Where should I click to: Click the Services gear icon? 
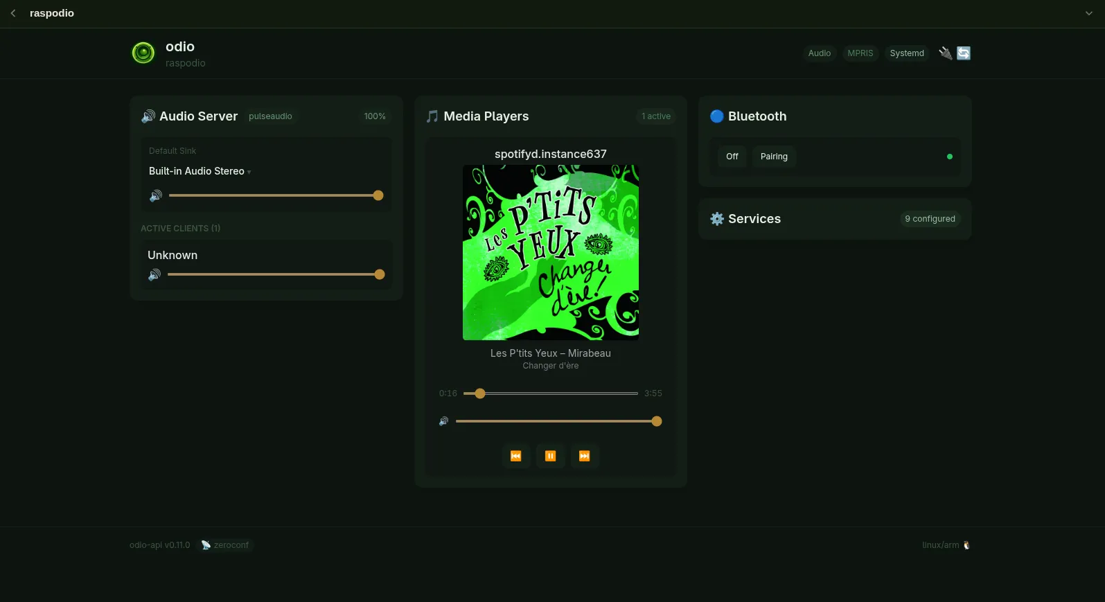[717, 219]
